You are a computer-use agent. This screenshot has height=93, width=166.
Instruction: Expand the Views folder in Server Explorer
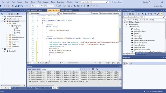point(7,35)
